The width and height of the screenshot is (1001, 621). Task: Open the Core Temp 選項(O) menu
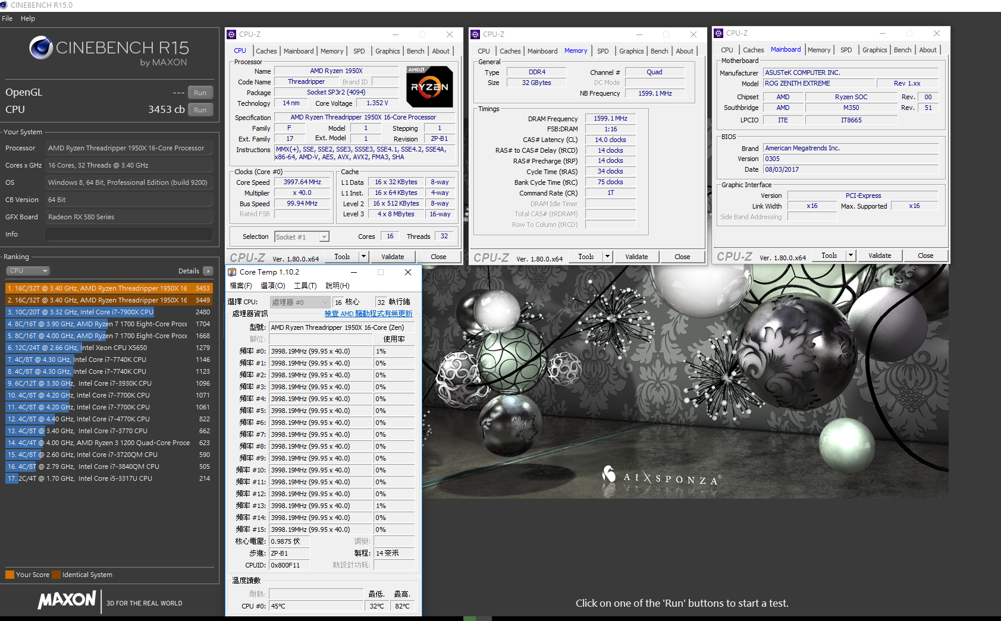(x=273, y=286)
